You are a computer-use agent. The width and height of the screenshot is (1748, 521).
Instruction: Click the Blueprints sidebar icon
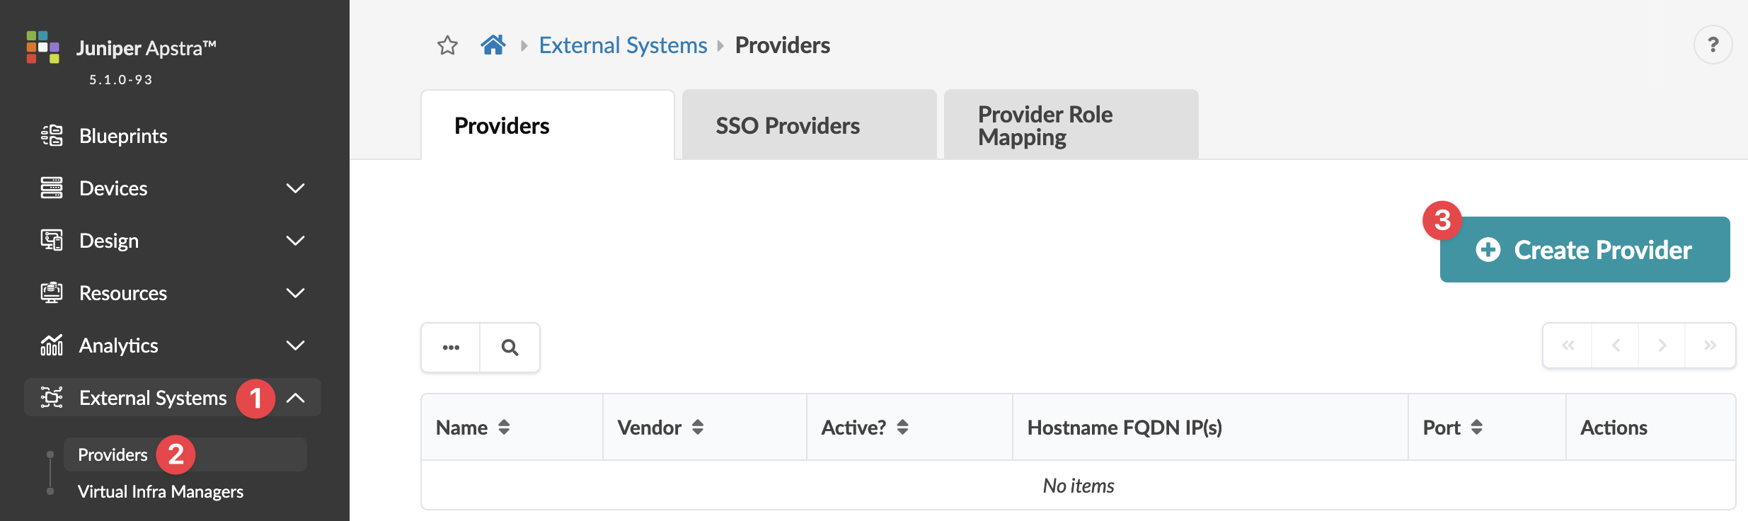coord(52,135)
